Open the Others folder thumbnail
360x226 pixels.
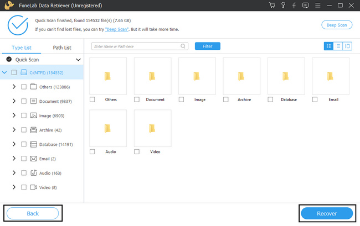coord(108,76)
